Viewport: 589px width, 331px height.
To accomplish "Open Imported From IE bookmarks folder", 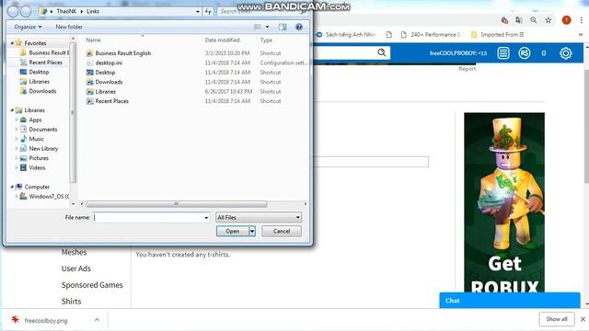I will (x=497, y=35).
